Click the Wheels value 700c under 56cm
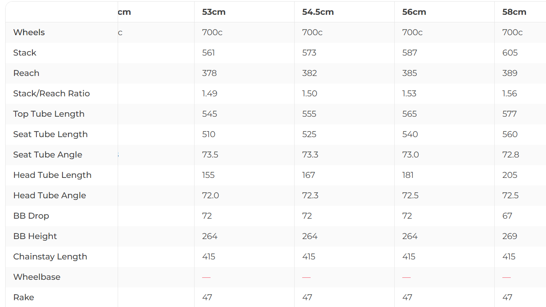 [412, 32]
